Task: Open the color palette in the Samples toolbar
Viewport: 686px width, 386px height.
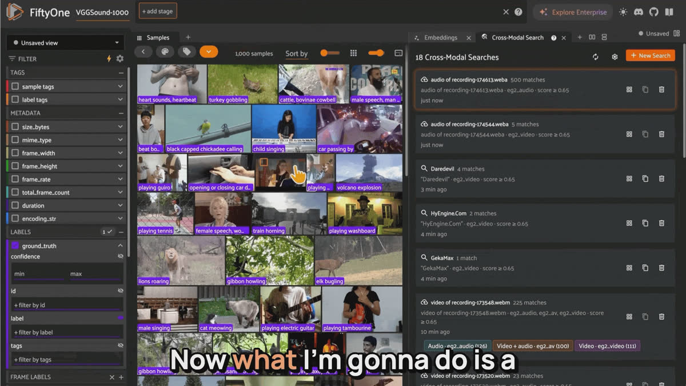Action: (x=165, y=52)
